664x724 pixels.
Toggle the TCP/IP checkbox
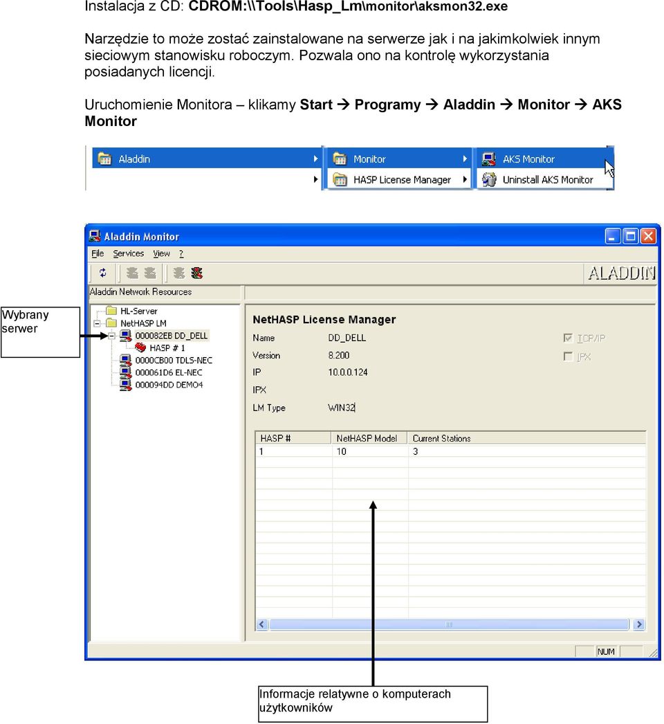[568, 338]
